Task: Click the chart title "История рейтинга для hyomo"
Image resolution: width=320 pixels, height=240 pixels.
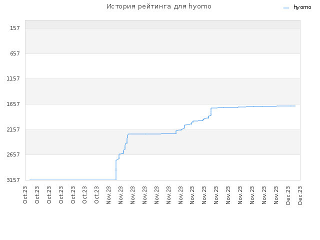Action: (x=159, y=6)
